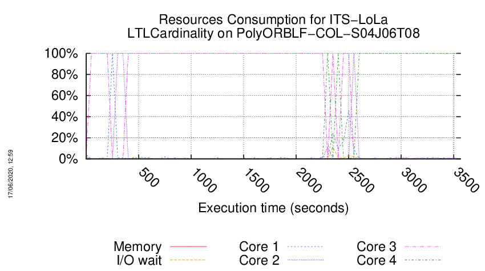Screen dimensions: 485x271
Task: Click the blue Core 1 legend line sample
Action: pos(305,246)
